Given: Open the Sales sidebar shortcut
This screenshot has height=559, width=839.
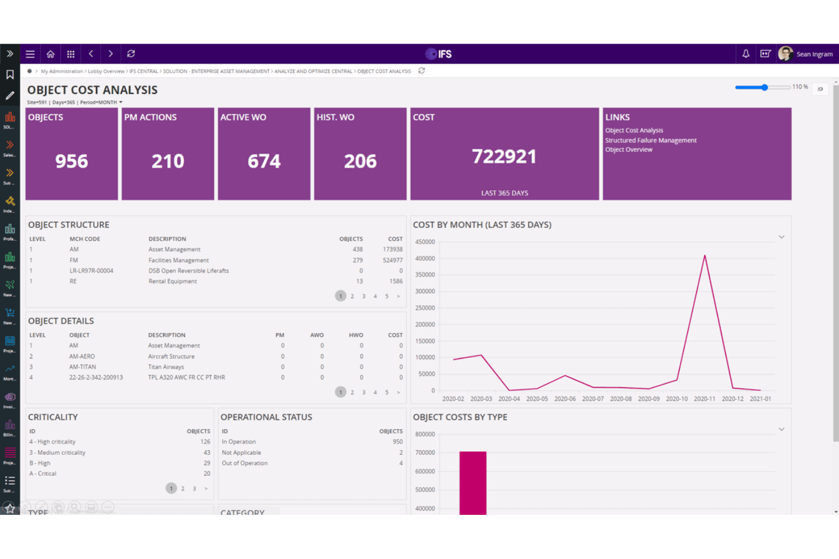Looking at the screenshot, I should click(10, 147).
